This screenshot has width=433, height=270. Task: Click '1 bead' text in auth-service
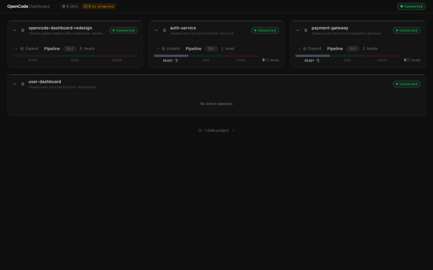point(228,49)
